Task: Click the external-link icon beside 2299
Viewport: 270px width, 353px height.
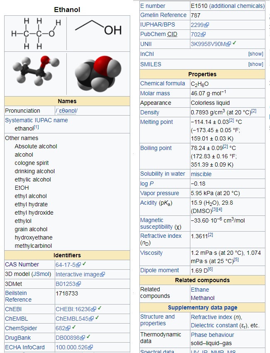Action: pos(207,25)
